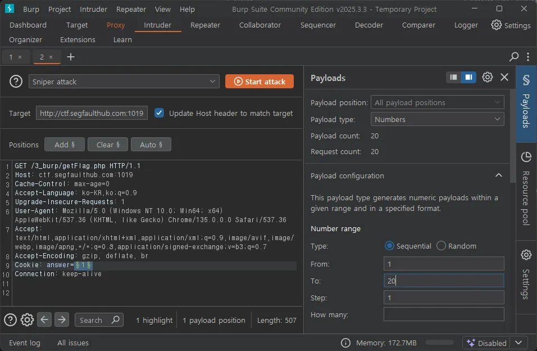Close Intruder tab 1
Viewport: 537px width, 351px height.
click(x=20, y=57)
